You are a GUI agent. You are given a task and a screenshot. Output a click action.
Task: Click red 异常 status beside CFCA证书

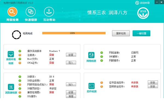click(x=52, y=63)
